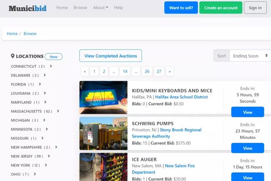The height and width of the screenshot is (181, 271).
Task: Open the Sort dropdown set to Ending Soon
Action: click(250, 56)
